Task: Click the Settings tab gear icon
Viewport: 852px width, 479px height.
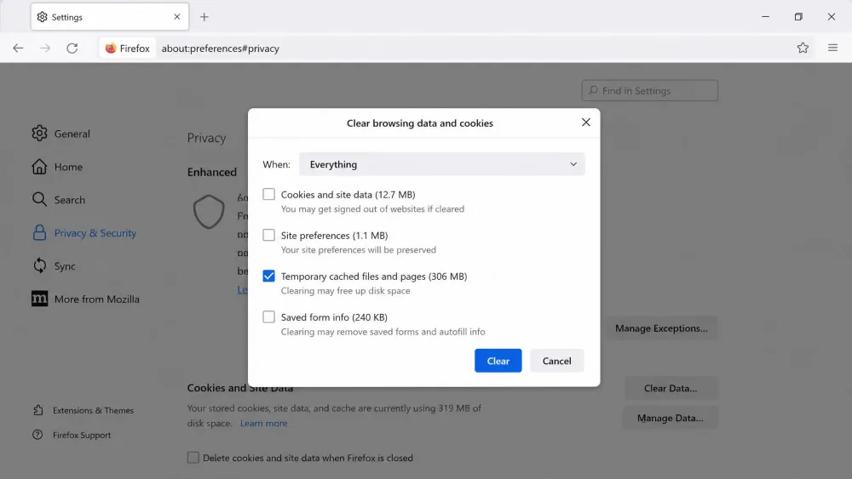Action: [43, 17]
